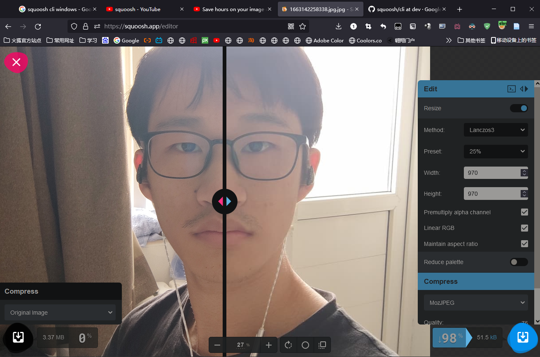The image size is (540, 357).
Task: Click the padlock site info icon
Action: click(x=86, y=26)
